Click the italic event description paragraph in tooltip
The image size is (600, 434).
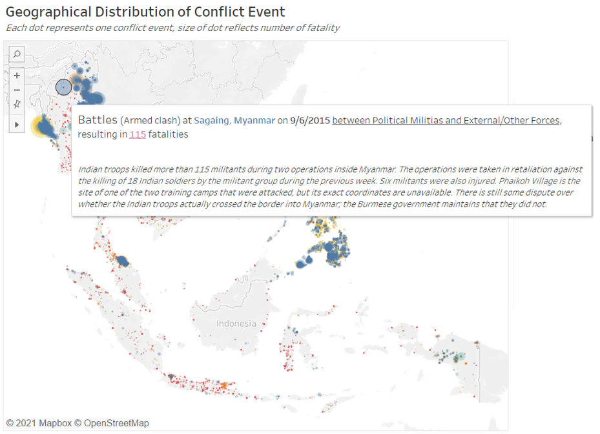tap(329, 186)
